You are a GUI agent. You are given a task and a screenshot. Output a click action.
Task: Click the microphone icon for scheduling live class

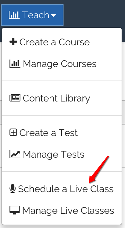[12, 188]
